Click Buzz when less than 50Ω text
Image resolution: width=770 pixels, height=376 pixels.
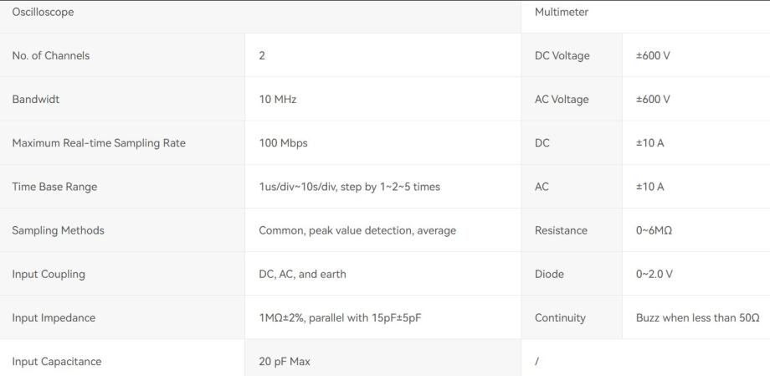697,318
